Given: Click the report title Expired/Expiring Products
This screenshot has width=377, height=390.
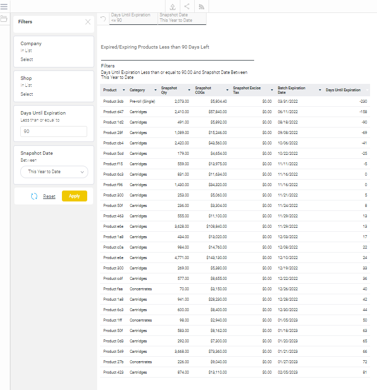Looking at the screenshot, I should (155, 47).
